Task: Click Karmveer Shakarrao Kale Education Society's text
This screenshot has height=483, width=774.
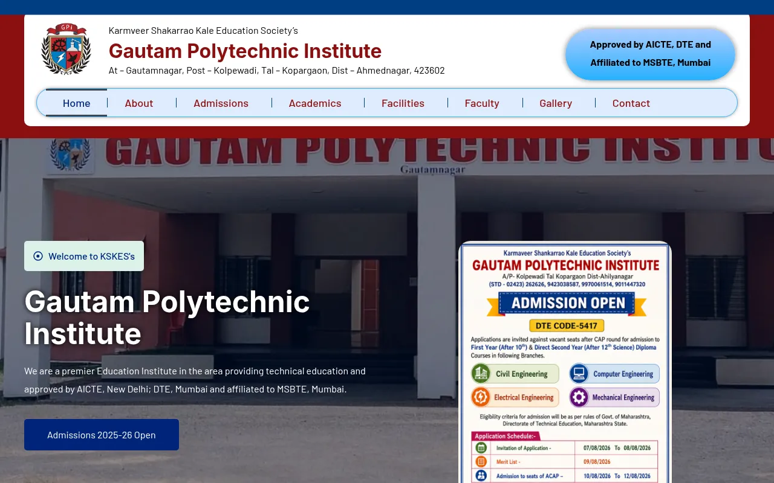Action: [203, 31]
